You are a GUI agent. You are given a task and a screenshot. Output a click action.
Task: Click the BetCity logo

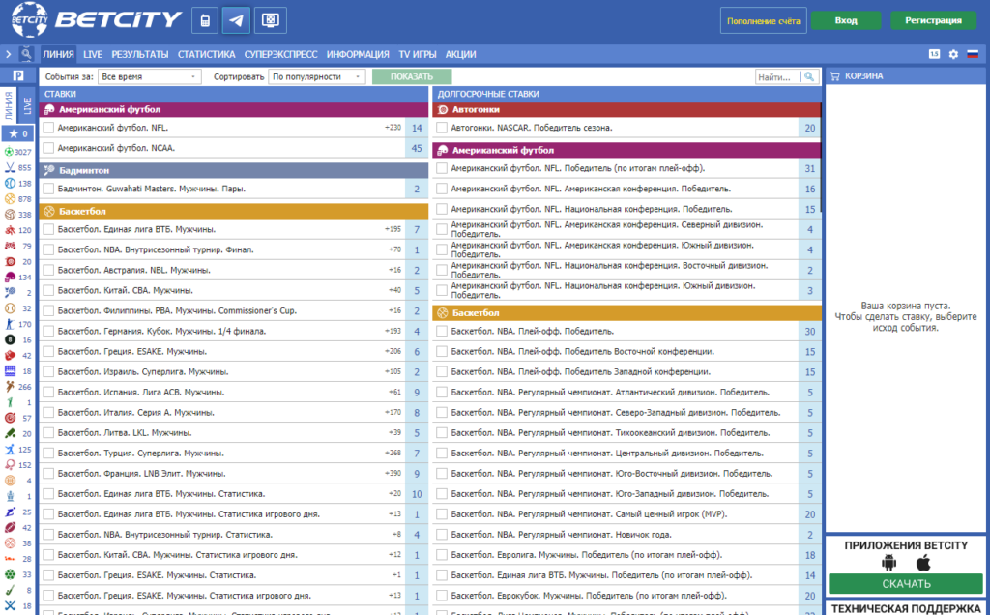coord(97,19)
